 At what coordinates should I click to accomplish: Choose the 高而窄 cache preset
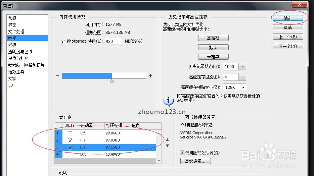(x=213, y=38)
